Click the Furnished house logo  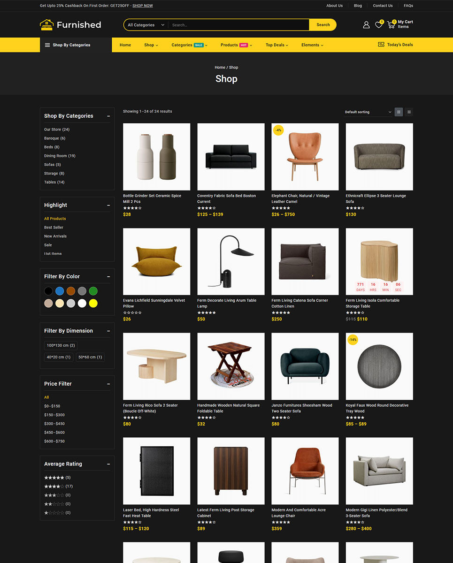[x=47, y=25]
